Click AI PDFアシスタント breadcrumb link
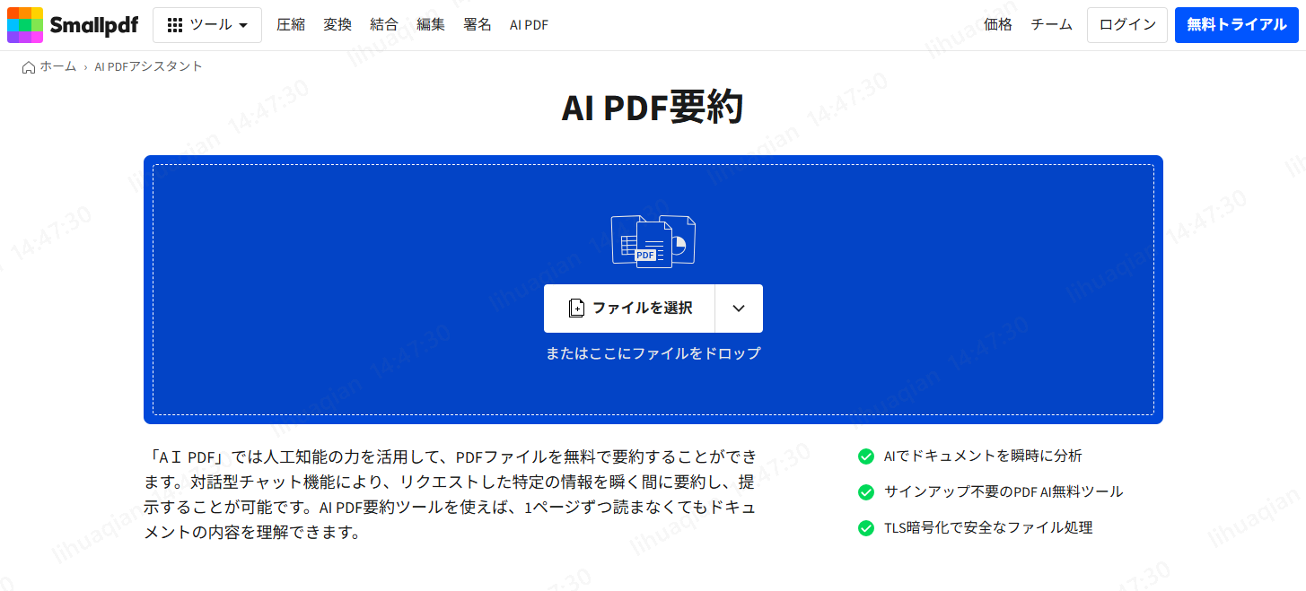Viewport: 1306px width, 591px height. [x=148, y=66]
